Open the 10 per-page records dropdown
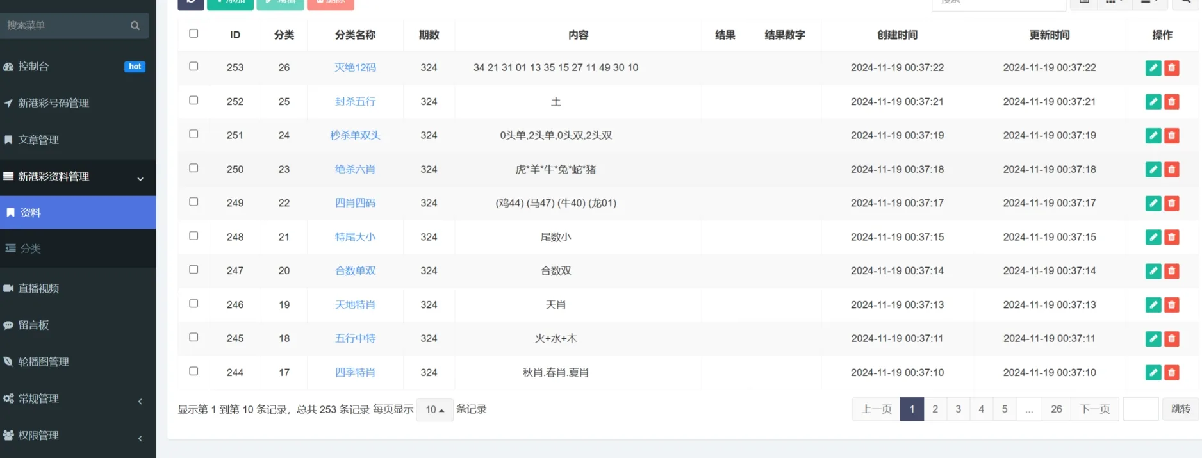This screenshot has width=1202, height=458. coord(434,409)
